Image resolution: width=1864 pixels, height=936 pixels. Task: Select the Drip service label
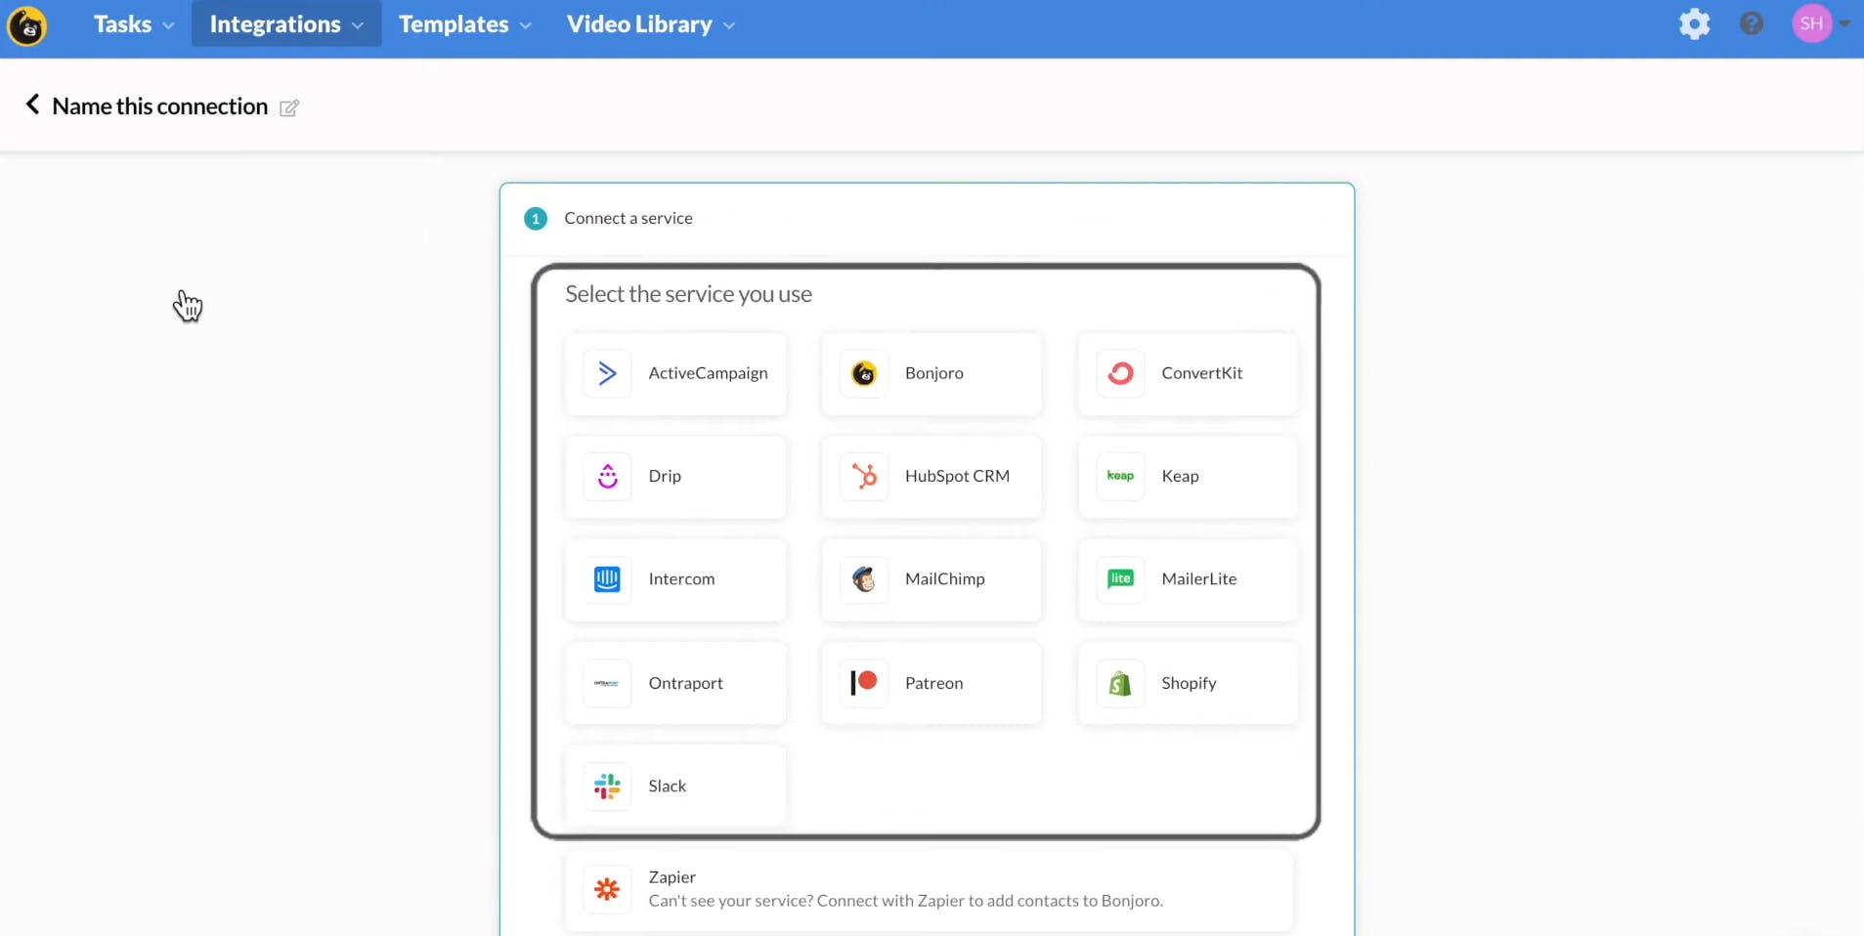coord(665,476)
